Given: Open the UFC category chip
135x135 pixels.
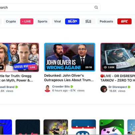Looking at the screenshot, I should tap(124, 21).
